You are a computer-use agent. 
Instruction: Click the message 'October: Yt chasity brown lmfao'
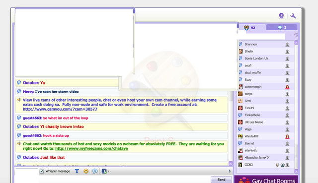pyautogui.click(x=121, y=127)
